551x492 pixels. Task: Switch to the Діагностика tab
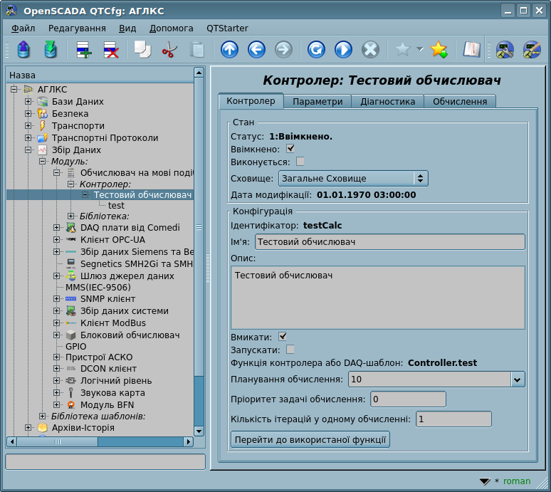point(387,102)
